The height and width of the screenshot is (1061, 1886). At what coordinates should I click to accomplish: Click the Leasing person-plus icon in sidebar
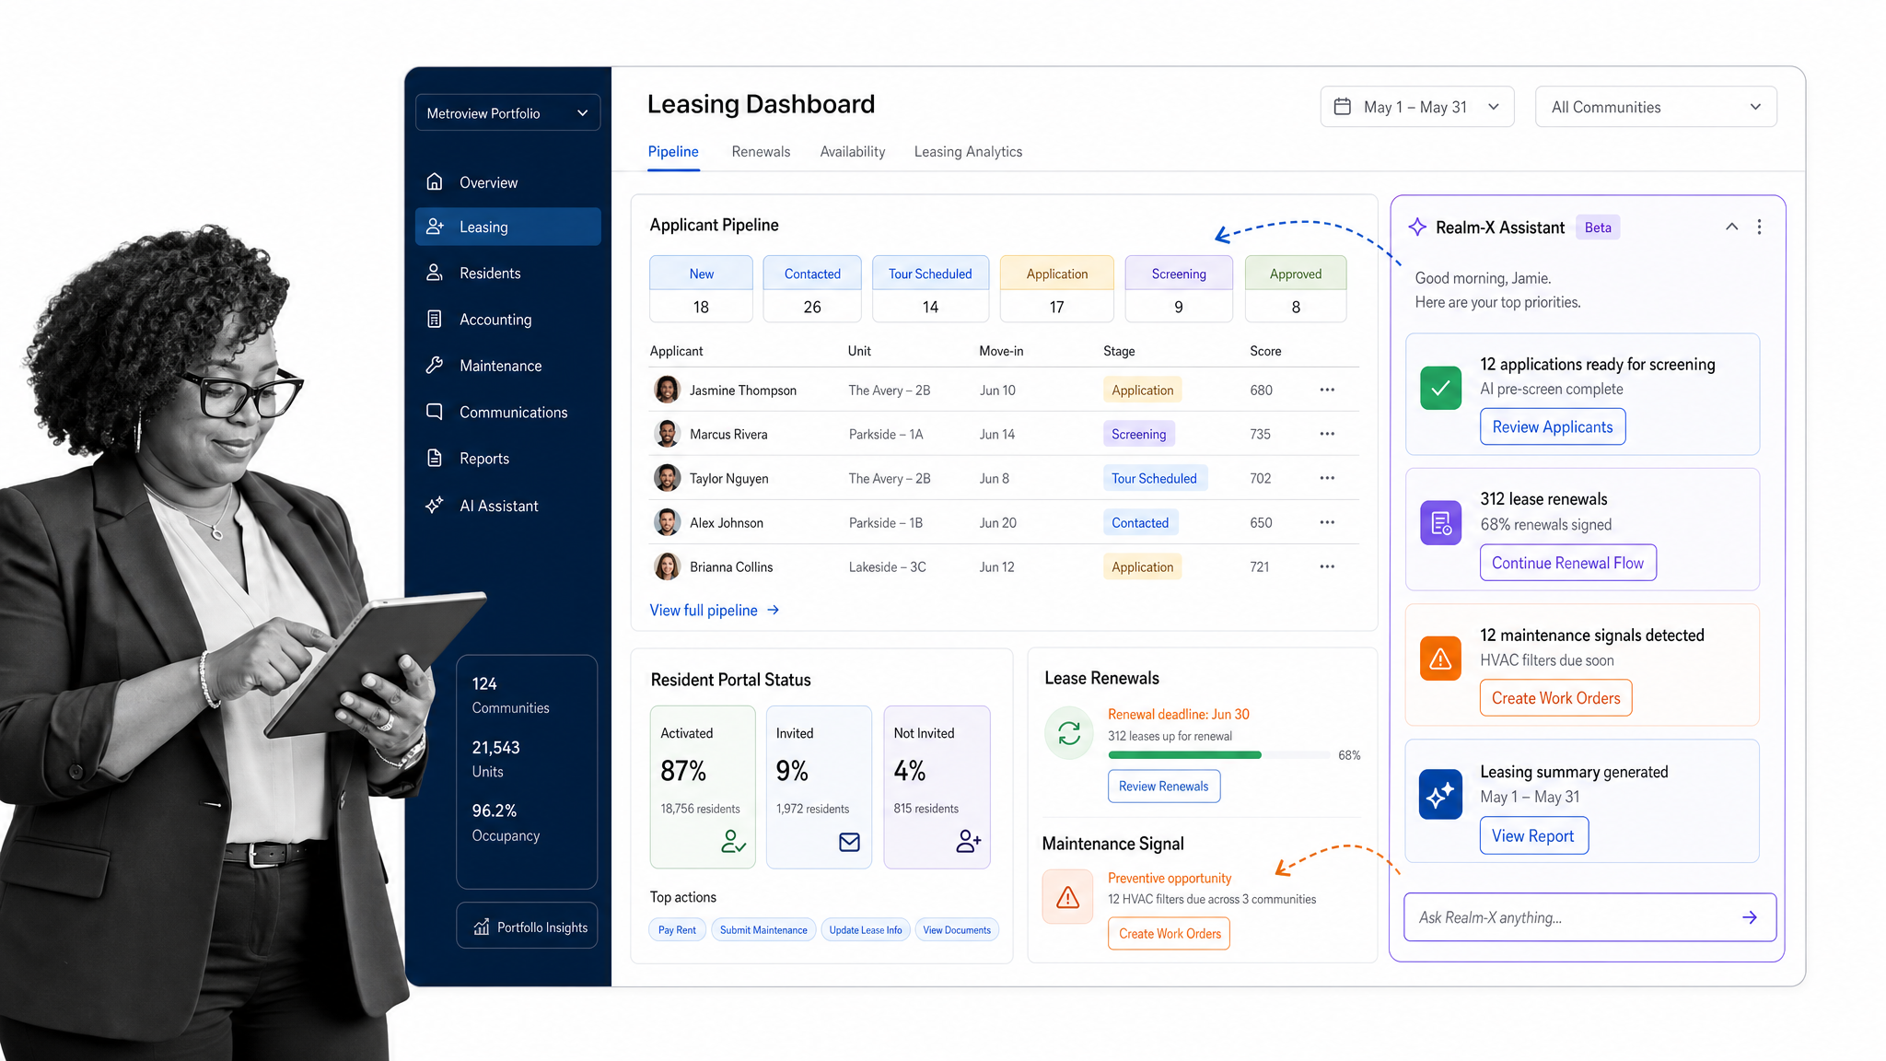point(435,227)
